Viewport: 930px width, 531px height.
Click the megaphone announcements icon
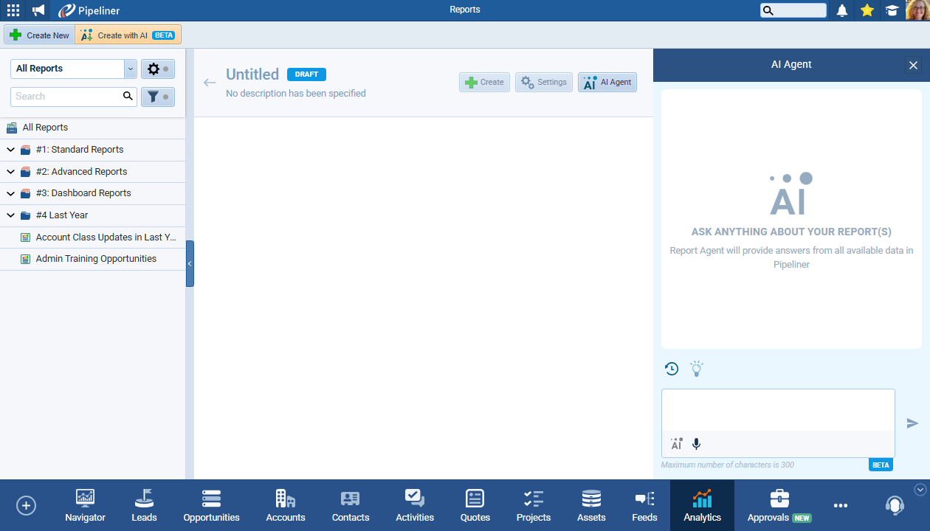coord(38,10)
